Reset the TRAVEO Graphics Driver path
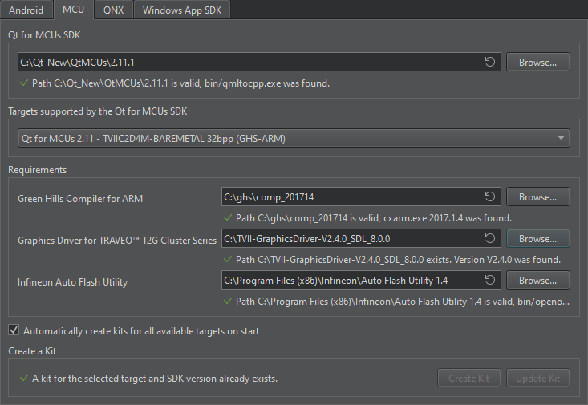The width and height of the screenshot is (588, 405). (x=489, y=238)
